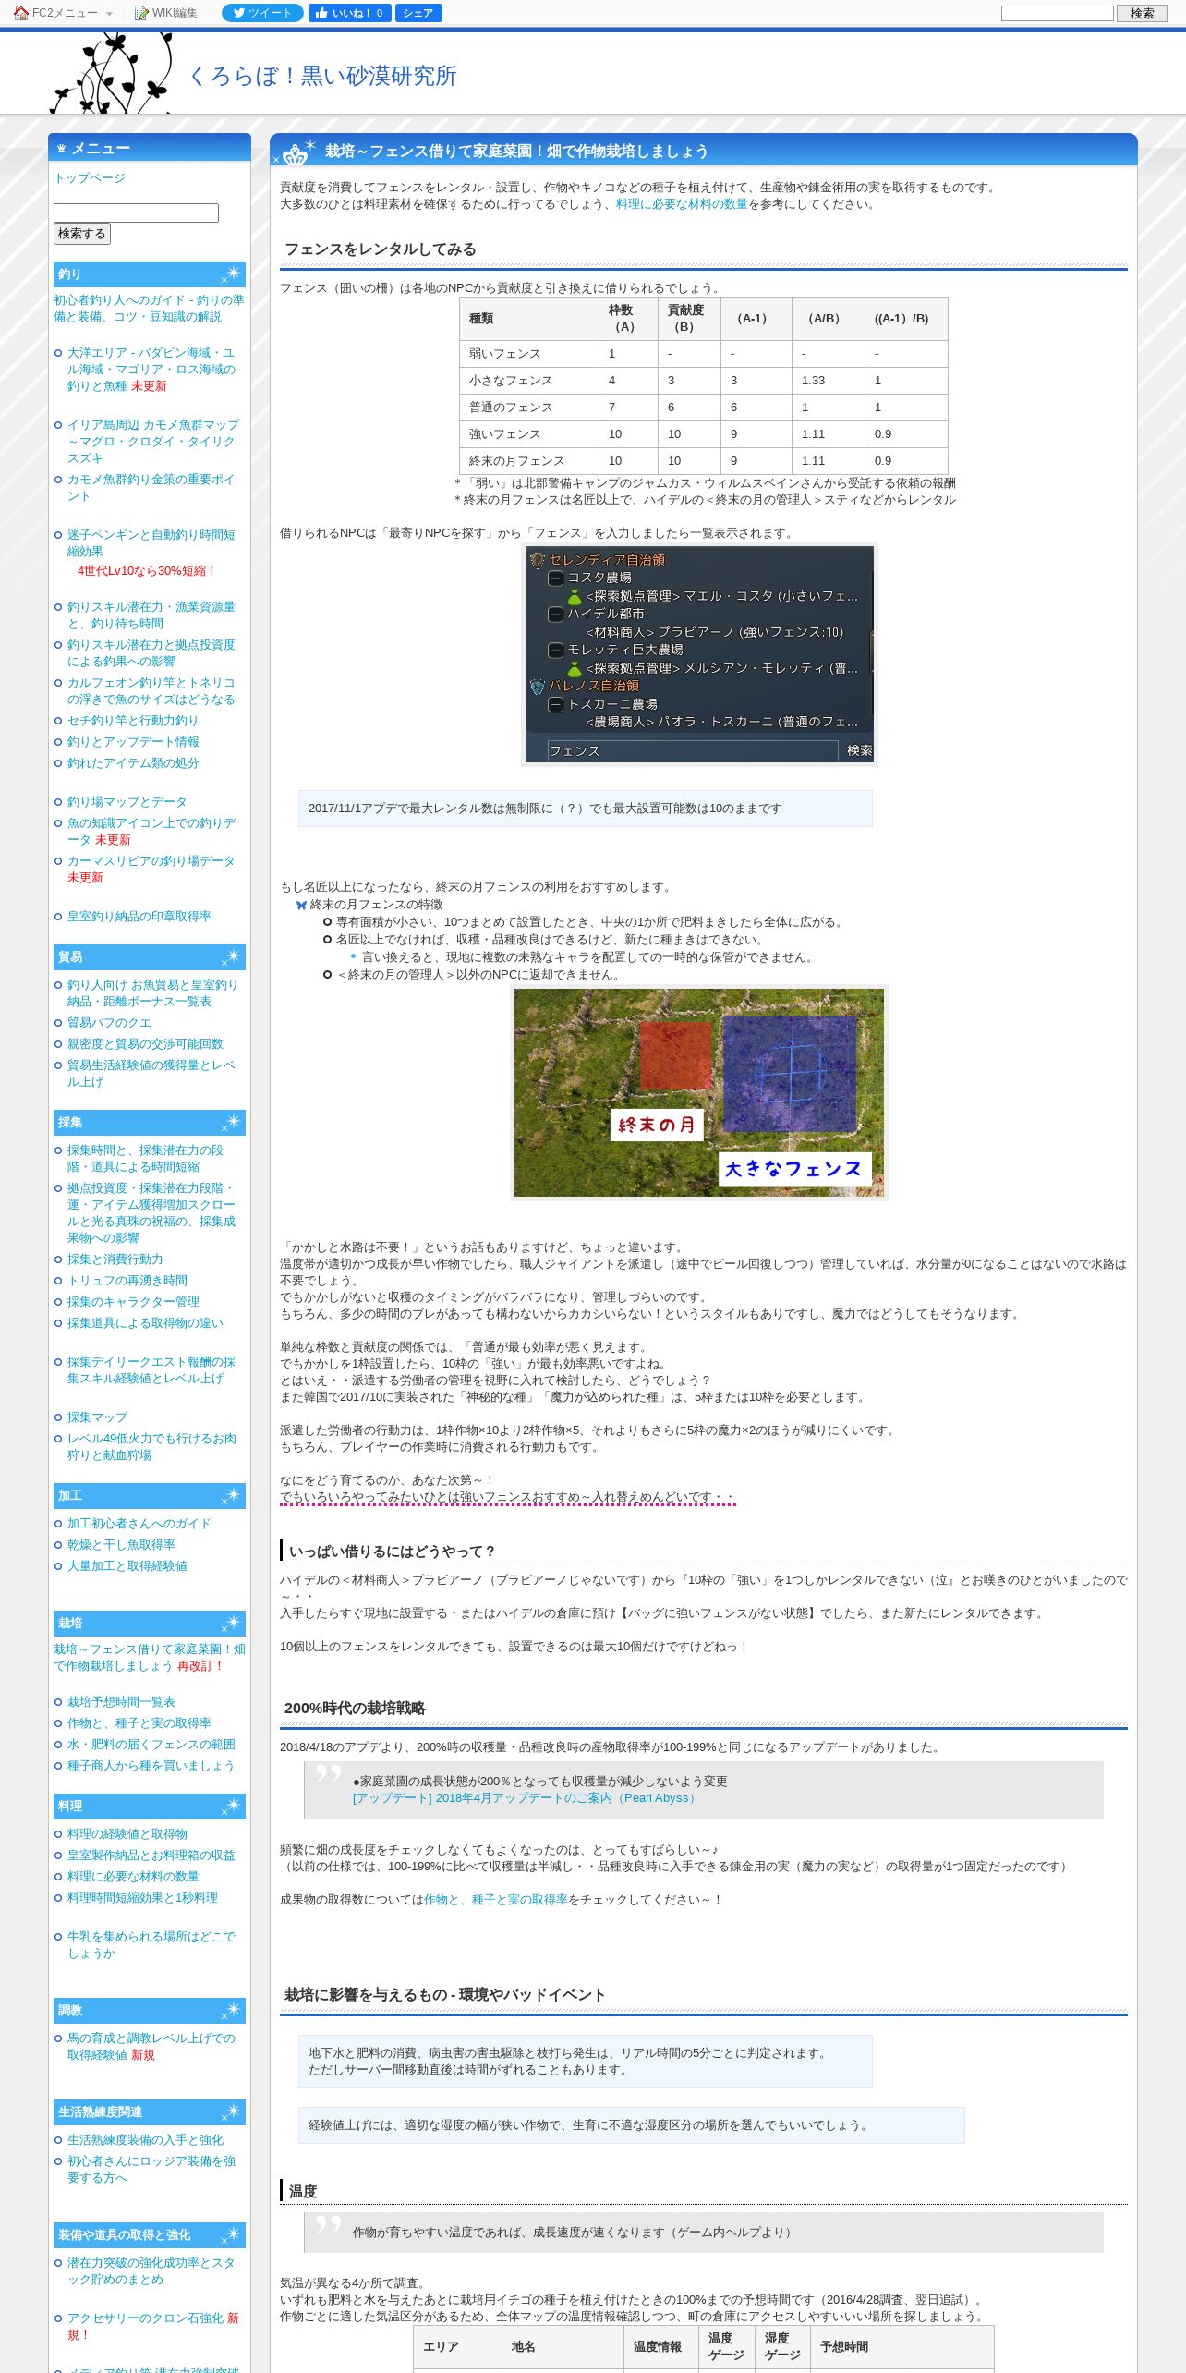The width and height of the screenshot is (1186, 2373).
Task: Open 馬の育成と調教レベル上げでの取得経験値 link
Action: [x=151, y=2046]
